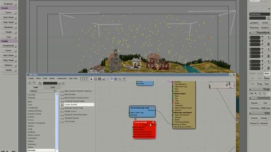Select the Forces category in list

pos(30,120)
